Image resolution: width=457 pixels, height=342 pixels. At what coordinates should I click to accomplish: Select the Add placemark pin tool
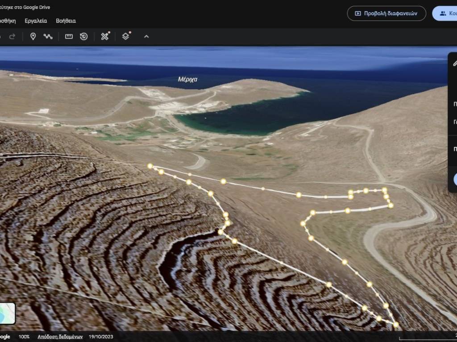pos(33,37)
